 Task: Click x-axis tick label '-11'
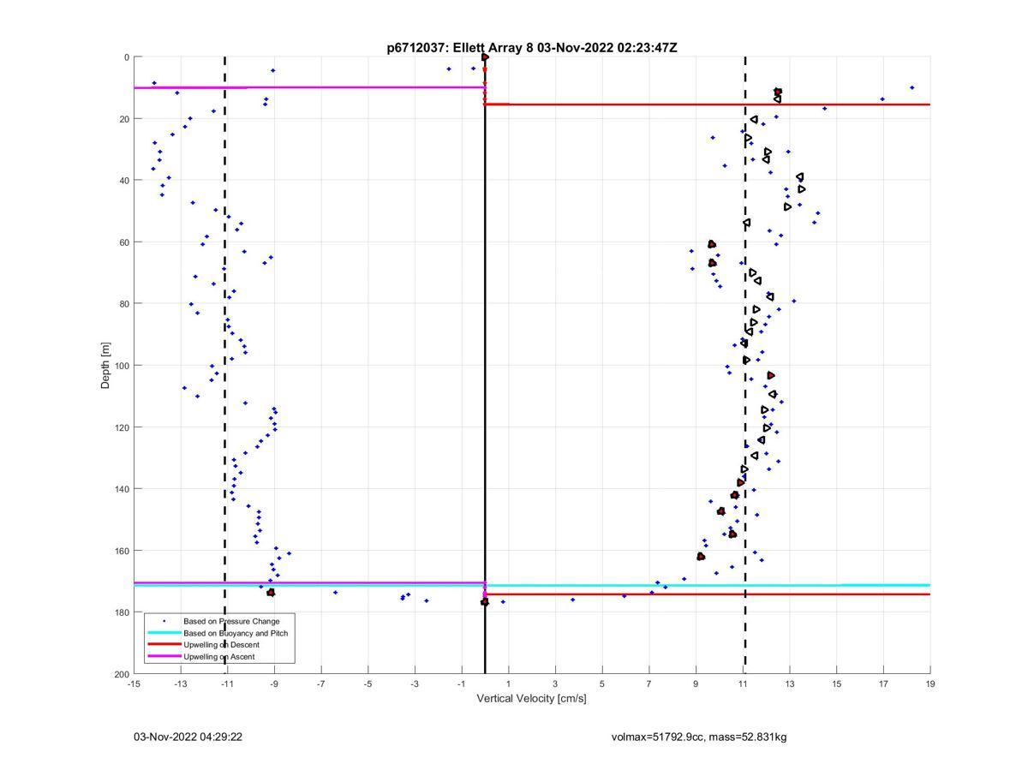227,683
